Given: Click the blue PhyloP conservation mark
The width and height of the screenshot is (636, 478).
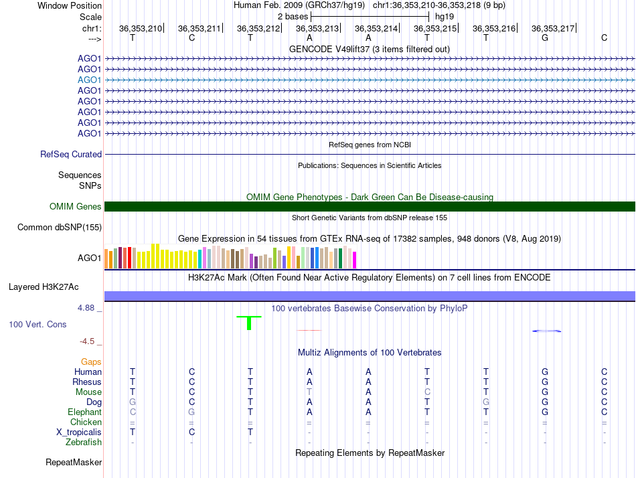Looking at the screenshot, I should 547,331.
